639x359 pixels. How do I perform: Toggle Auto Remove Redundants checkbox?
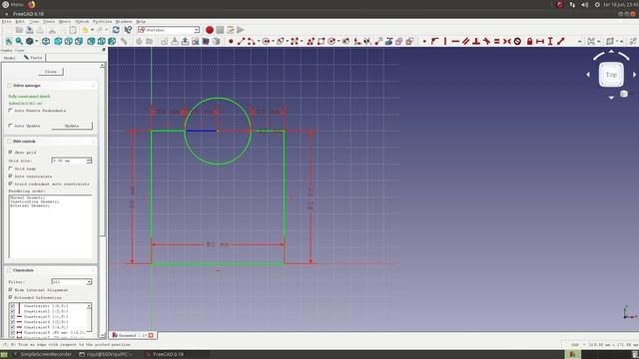[x=11, y=111]
